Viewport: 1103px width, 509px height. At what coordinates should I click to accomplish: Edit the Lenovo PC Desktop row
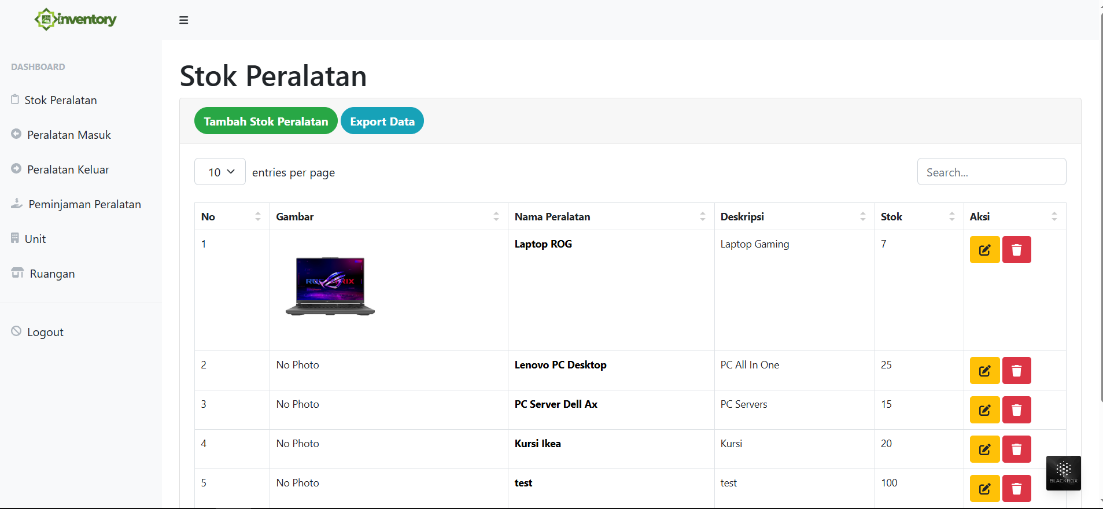pyautogui.click(x=984, y=371)
